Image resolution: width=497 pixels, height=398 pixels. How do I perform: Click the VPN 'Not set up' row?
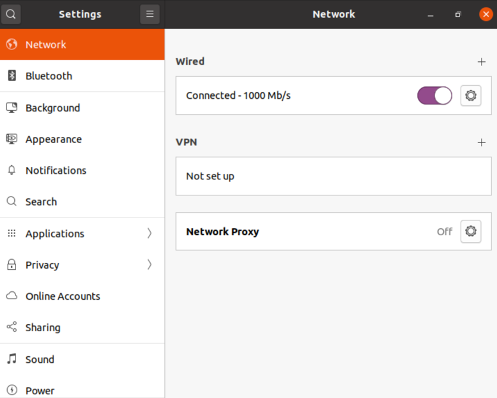(333, 176)
